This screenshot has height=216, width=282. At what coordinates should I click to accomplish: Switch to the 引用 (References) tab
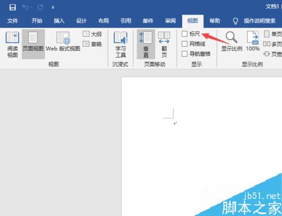tap(126, 21)
